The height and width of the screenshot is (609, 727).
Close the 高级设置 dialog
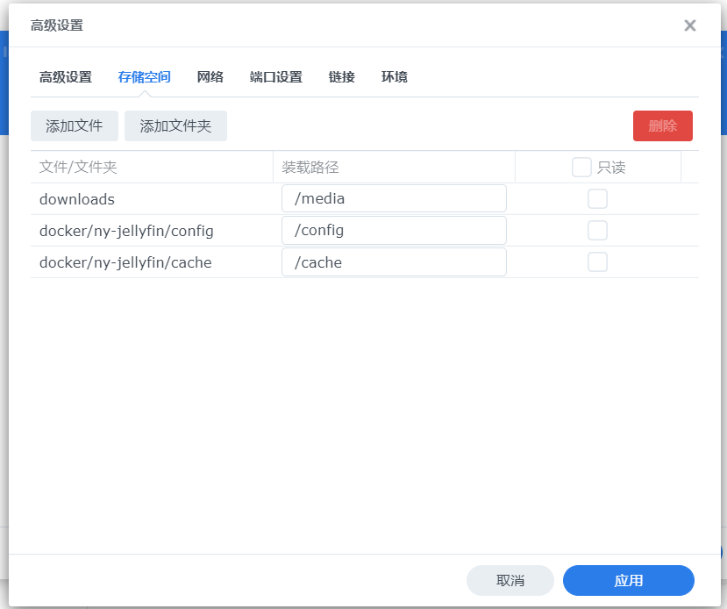tap(690, 25)
